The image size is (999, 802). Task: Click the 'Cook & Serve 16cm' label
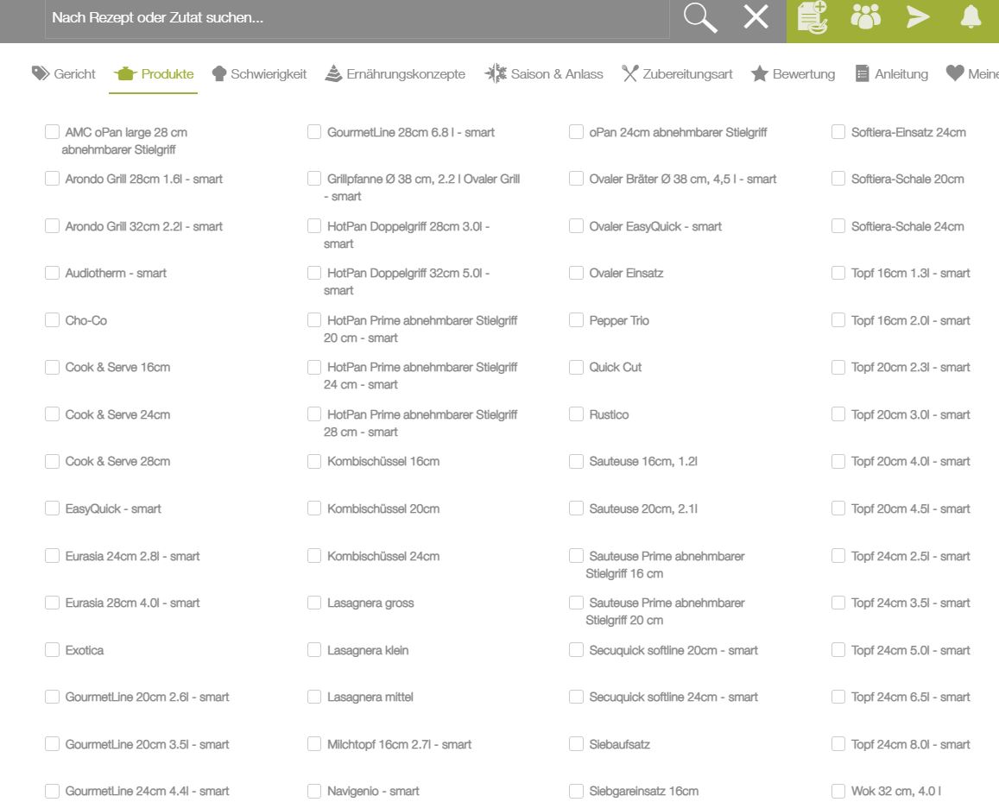click(x=118, y=367)
